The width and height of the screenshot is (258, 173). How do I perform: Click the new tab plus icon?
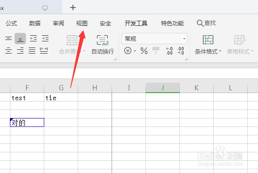tap(73, 8)
